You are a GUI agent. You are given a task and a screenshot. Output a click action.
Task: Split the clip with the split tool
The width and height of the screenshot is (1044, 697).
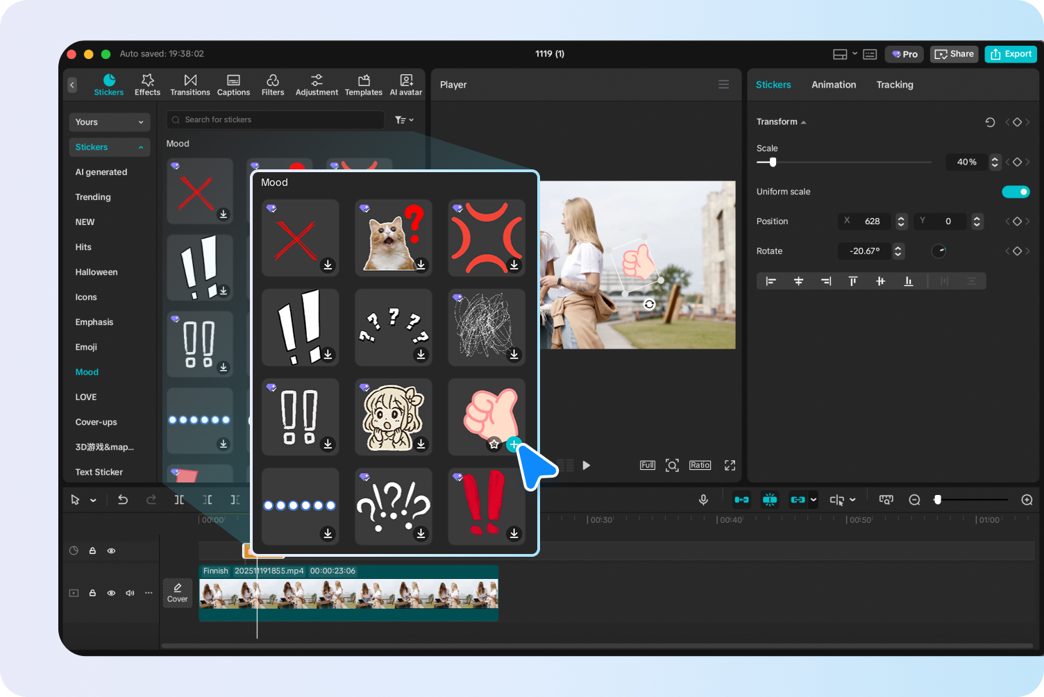178,499
